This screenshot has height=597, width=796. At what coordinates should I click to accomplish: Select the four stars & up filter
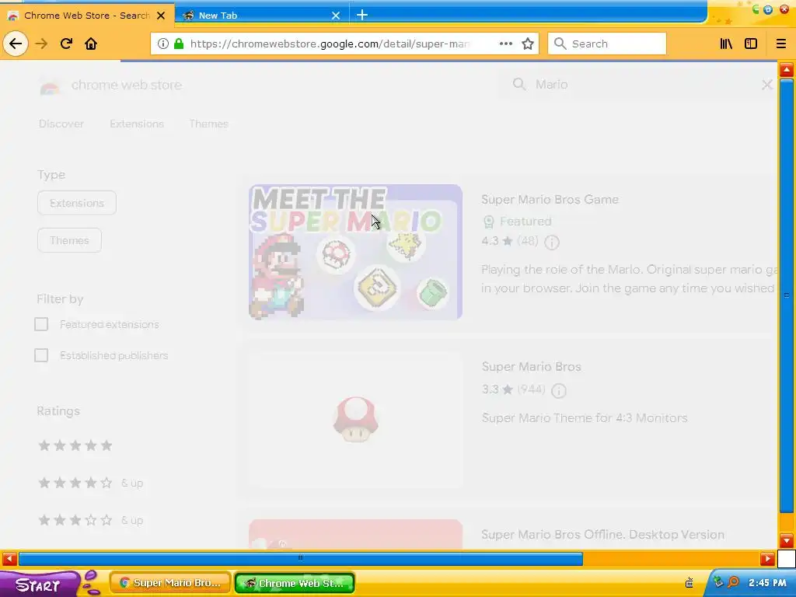[x=91, y=483]
